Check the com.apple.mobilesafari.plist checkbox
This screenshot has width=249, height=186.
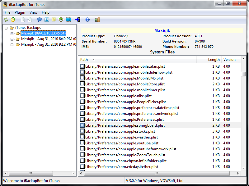point(82,66)
